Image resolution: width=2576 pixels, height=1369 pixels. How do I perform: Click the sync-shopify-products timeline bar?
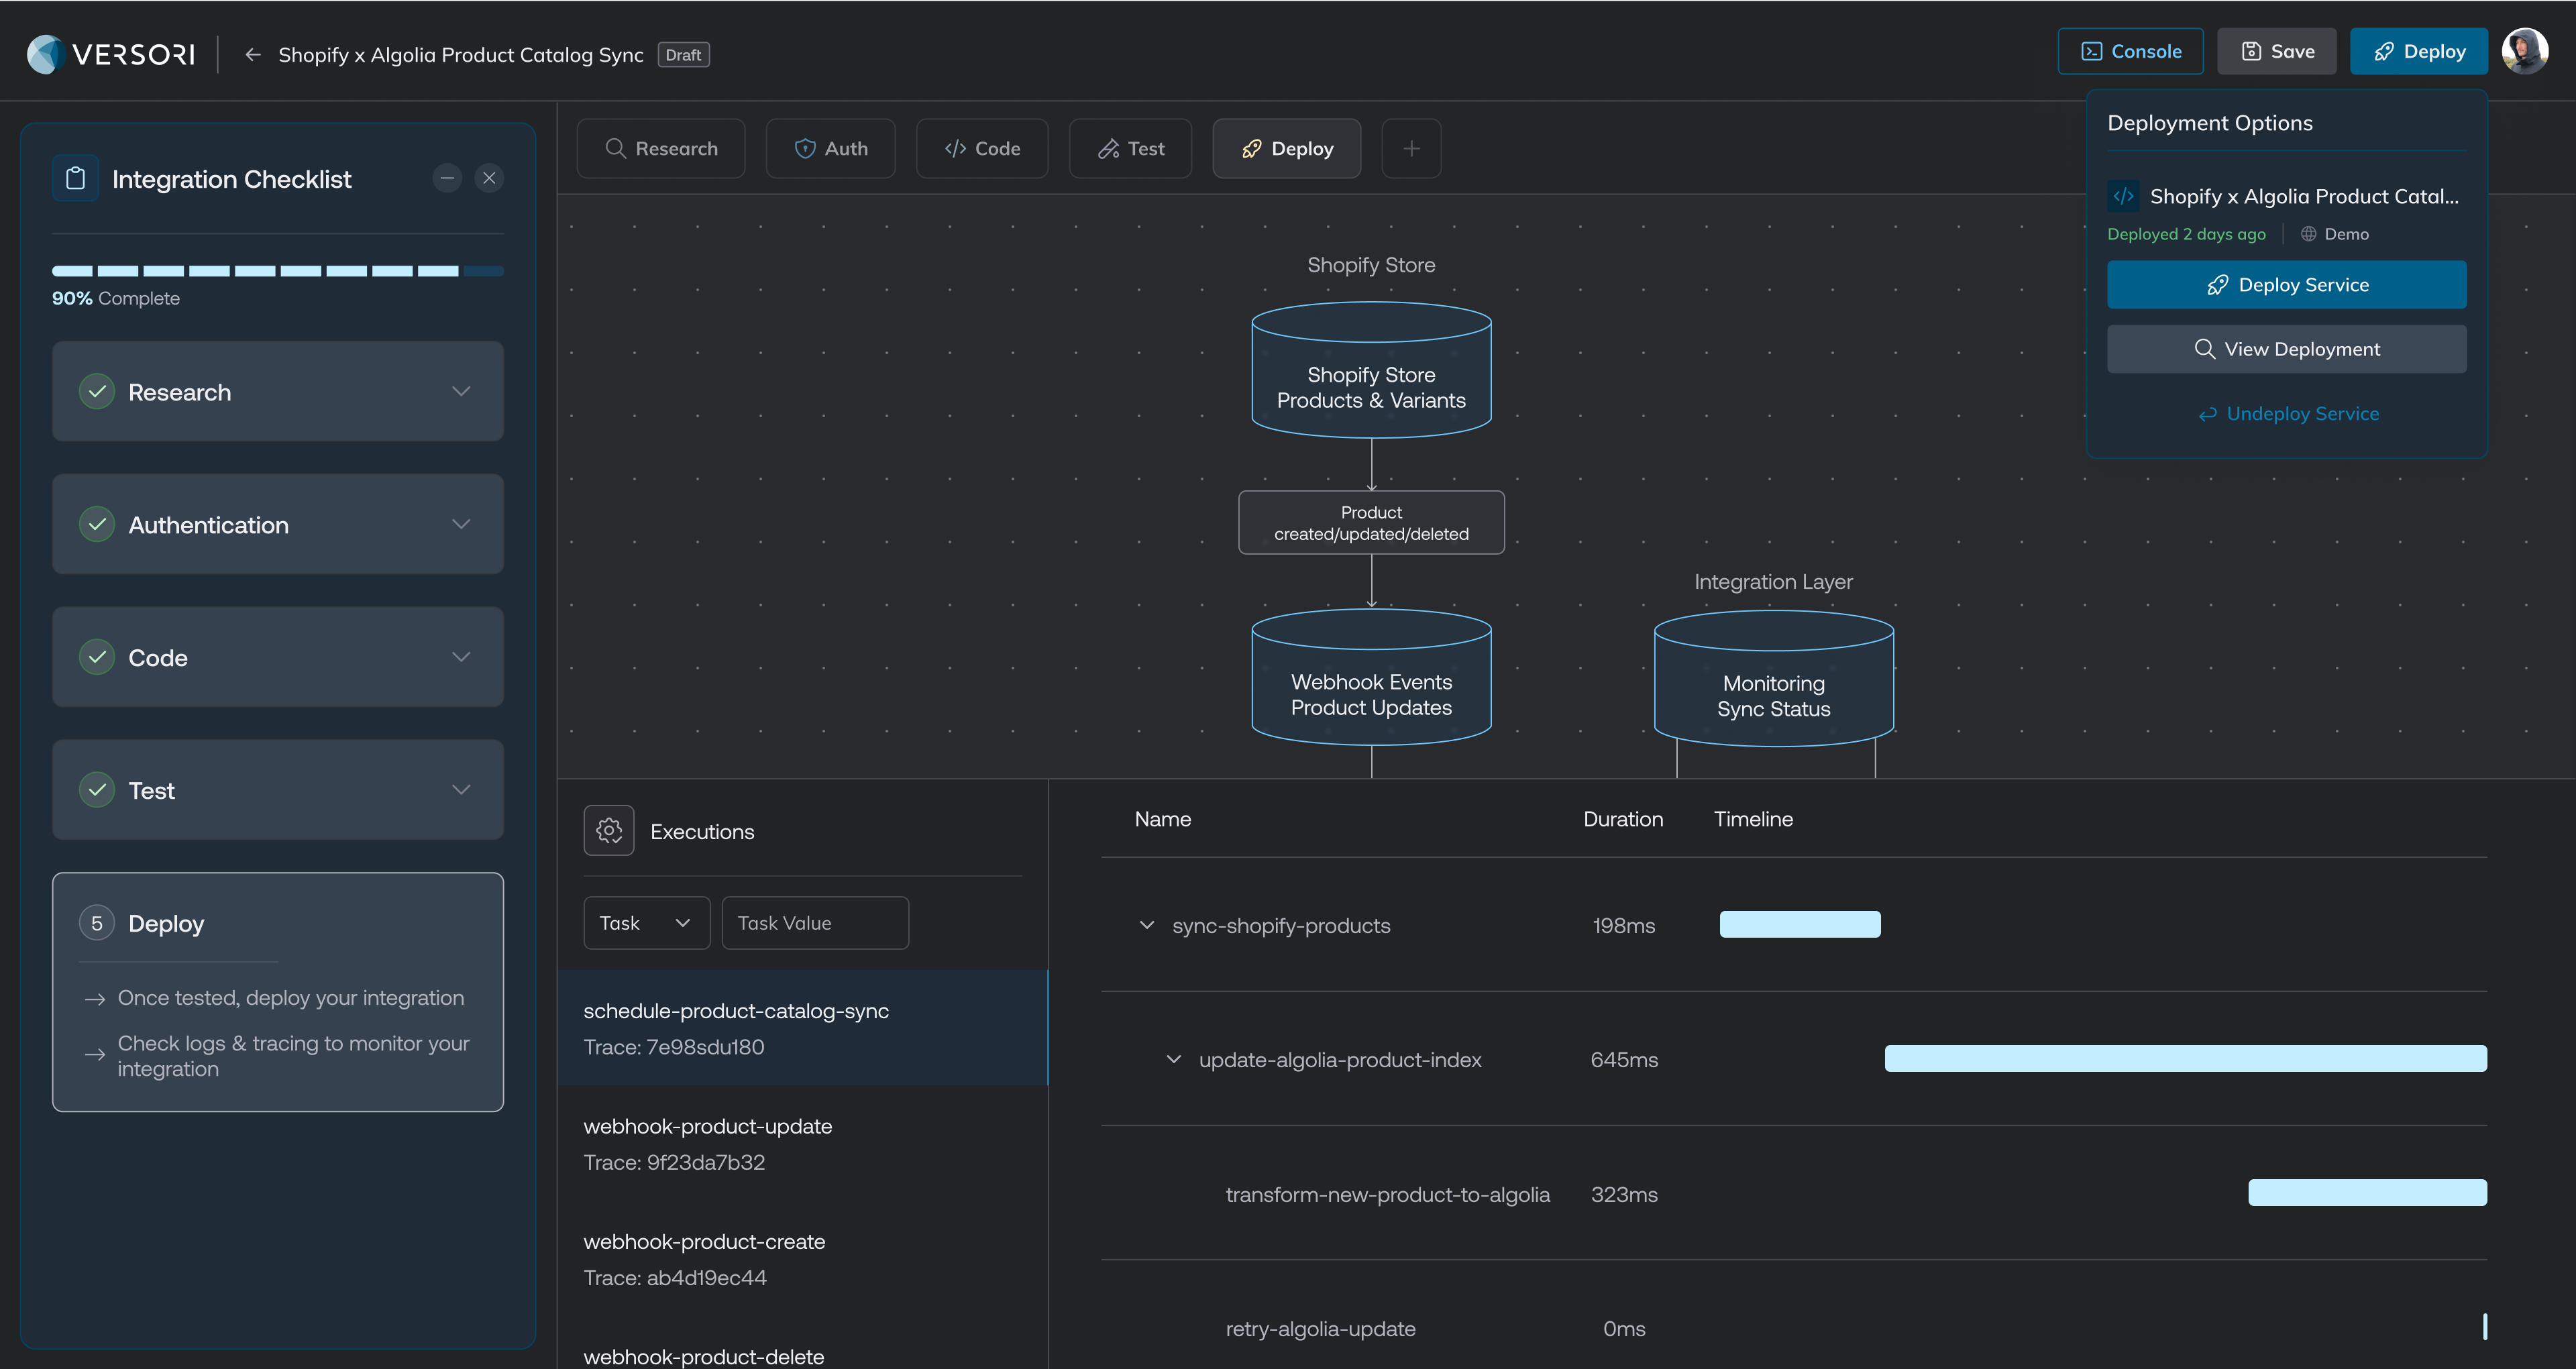click(1799, 924)
